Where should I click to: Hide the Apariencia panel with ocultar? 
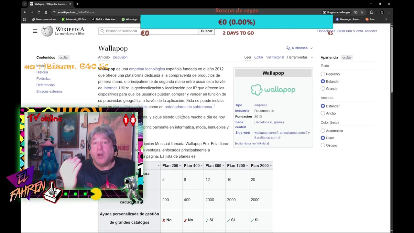[x=347, y=57]
